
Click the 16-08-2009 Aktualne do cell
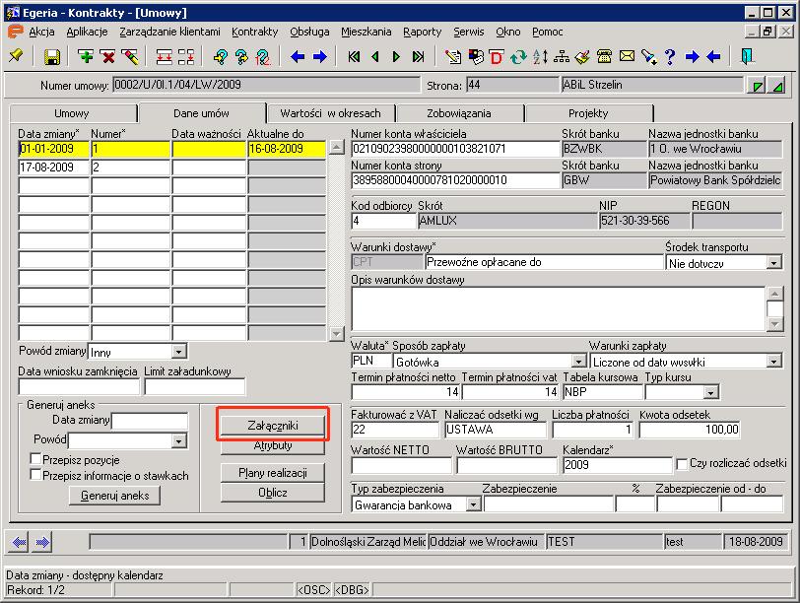click(287, 149)
